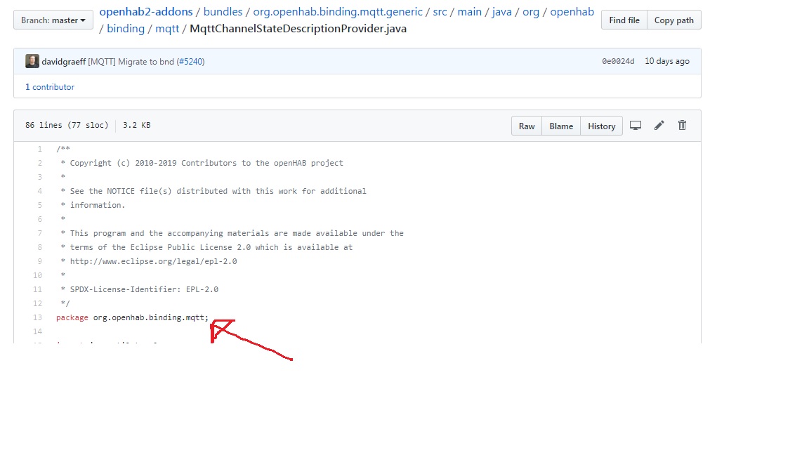The height and width of the screenshot is (455, 809).
Task: Open davidgraeff avatar image
Action: click(32, 61)
